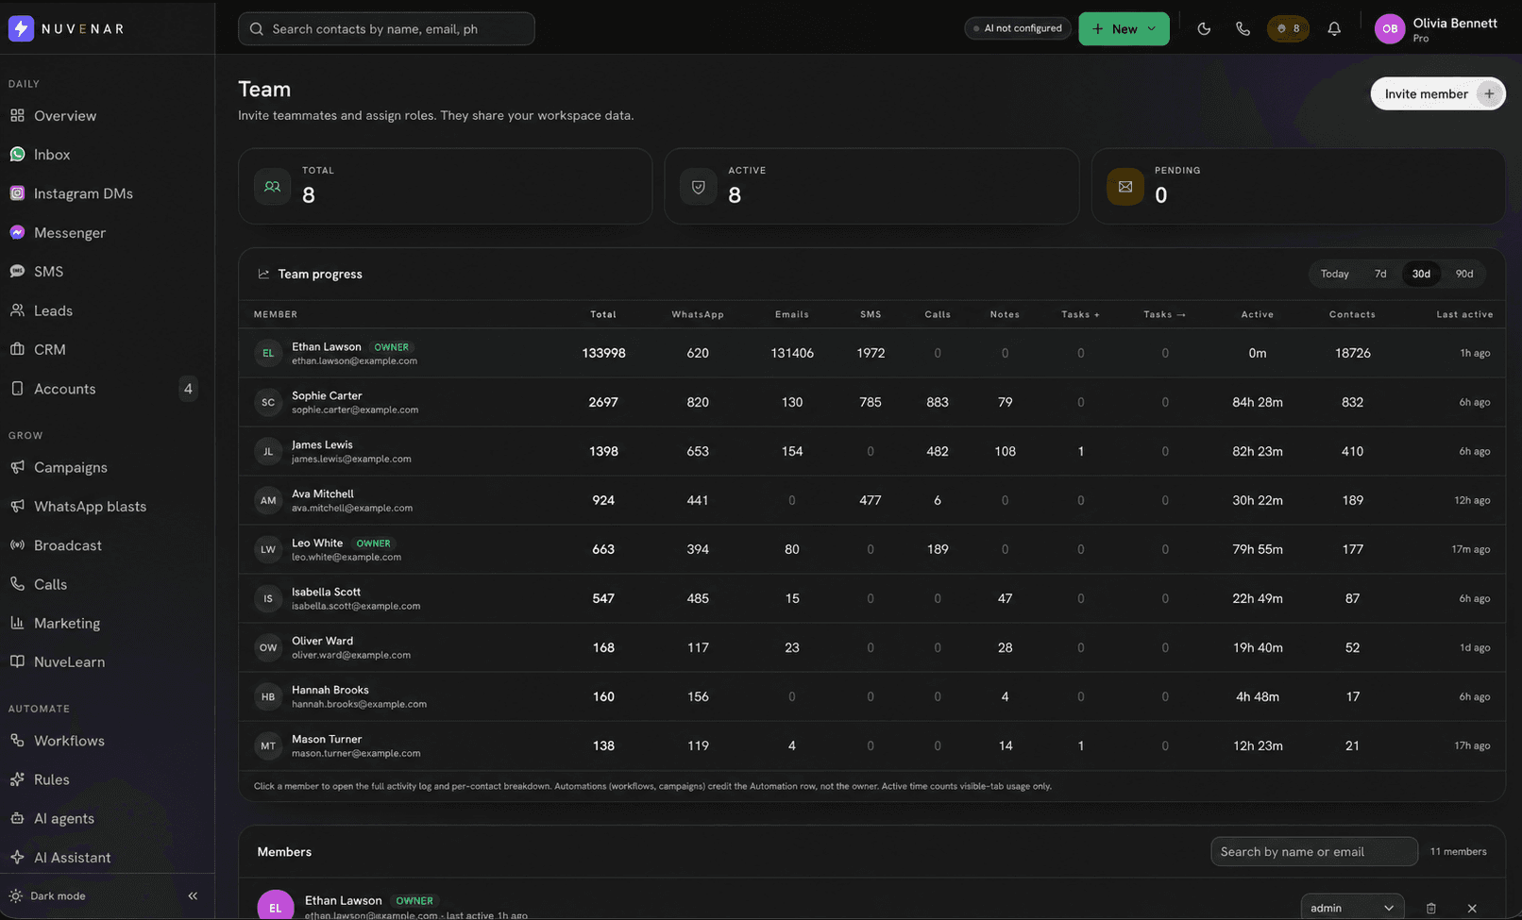
Task: Open Instagram DMs icon
Action: pyautogui.click(x=17, y=193)
